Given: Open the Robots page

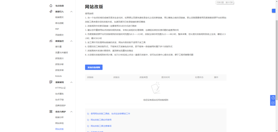Looking at the screenshot, I should pyautogui.click(x=59, y=76).
